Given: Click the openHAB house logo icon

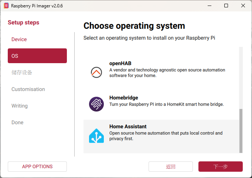Looking at the screenshot, I should click(96, 72).
